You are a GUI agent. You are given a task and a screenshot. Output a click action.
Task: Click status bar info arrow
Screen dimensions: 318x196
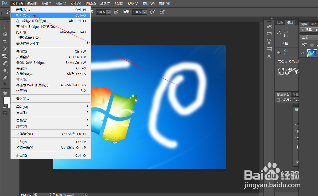(86, 195)
